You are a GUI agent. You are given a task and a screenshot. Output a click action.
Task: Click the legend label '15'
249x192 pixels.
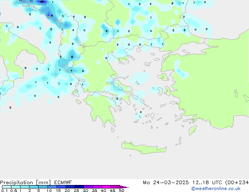point(58,190)
